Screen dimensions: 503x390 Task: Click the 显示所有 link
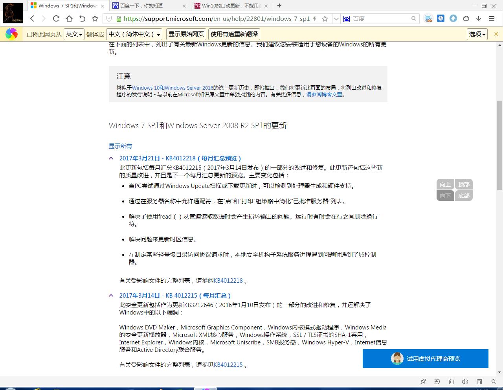click(x=120, y=146)
